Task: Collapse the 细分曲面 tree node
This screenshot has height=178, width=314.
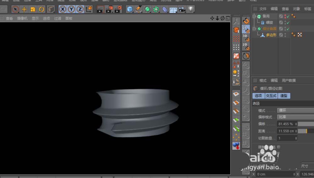Action: 254,29
